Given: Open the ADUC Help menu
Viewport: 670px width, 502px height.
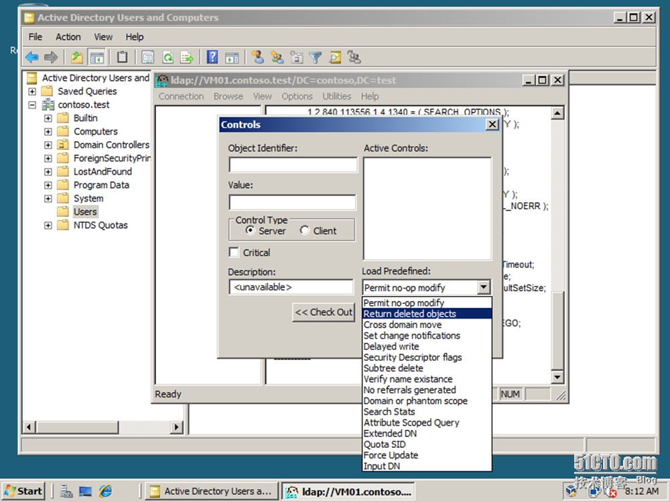Looking at the screenshot, I should point(135,37).
